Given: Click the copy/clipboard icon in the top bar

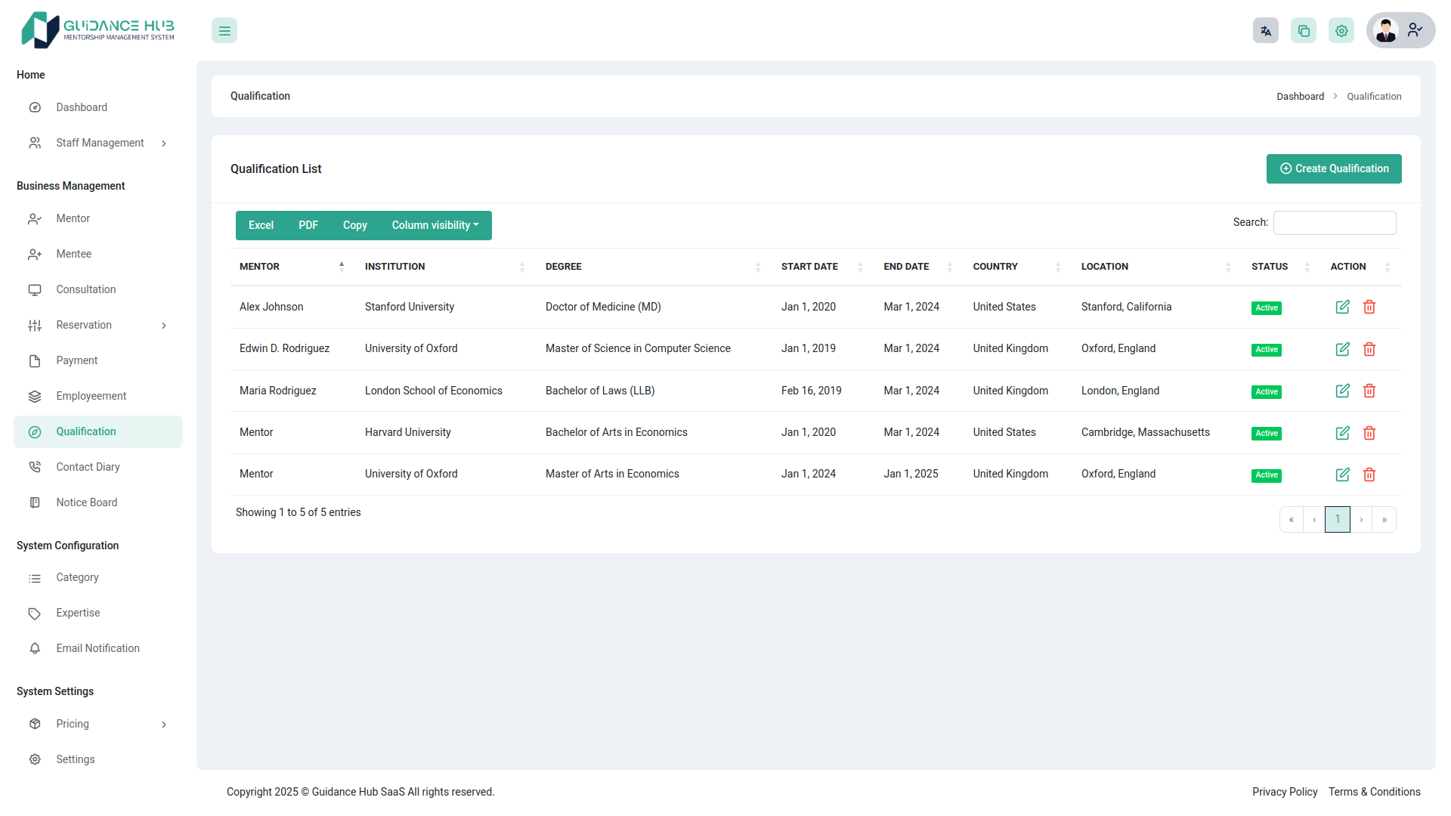Looking at the screenshot, I should (1304, 30).
